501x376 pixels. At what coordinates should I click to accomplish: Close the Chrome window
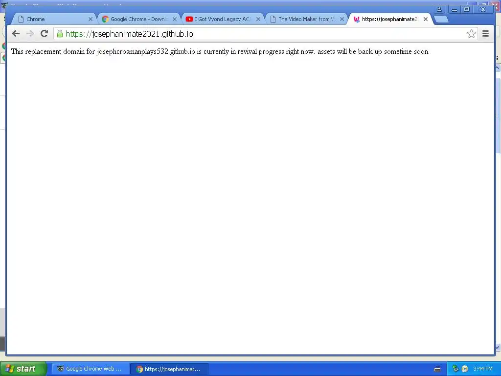click(x=483, y=9)
